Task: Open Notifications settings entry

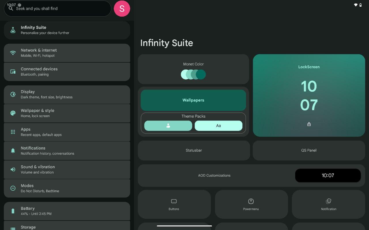Action: [67, 151]
